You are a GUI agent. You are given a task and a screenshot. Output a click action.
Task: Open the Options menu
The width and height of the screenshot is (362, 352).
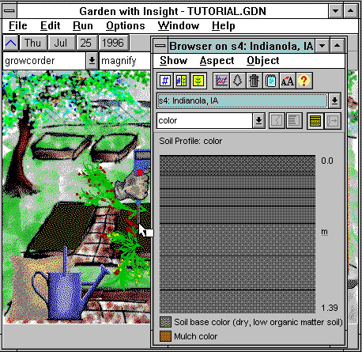(126, 26)
